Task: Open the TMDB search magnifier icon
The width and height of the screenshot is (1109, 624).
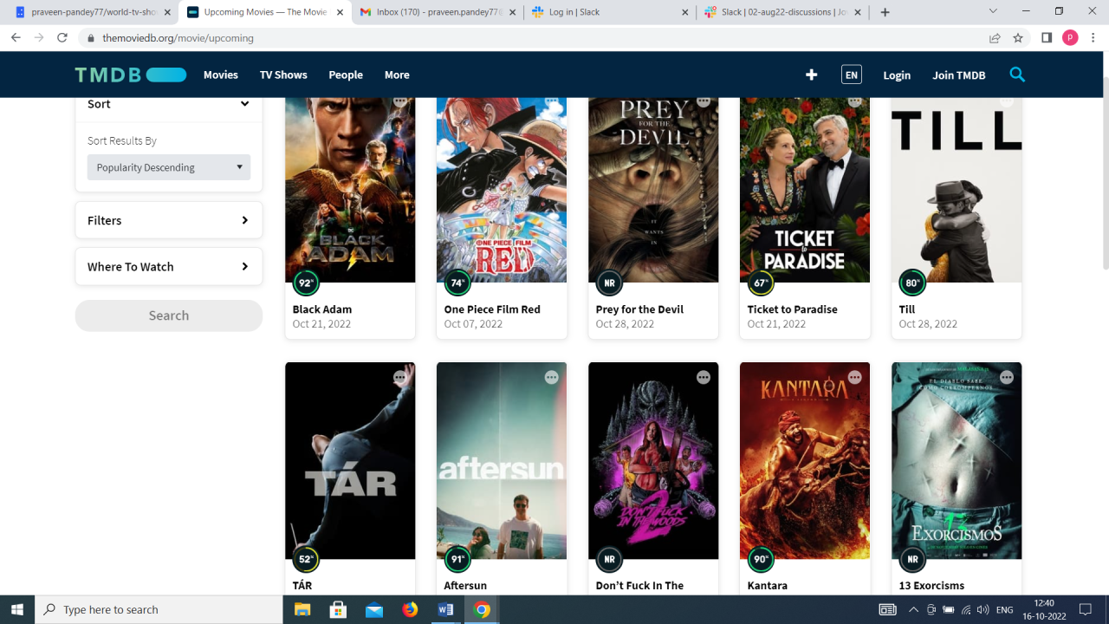Action: pos(1017,75)
